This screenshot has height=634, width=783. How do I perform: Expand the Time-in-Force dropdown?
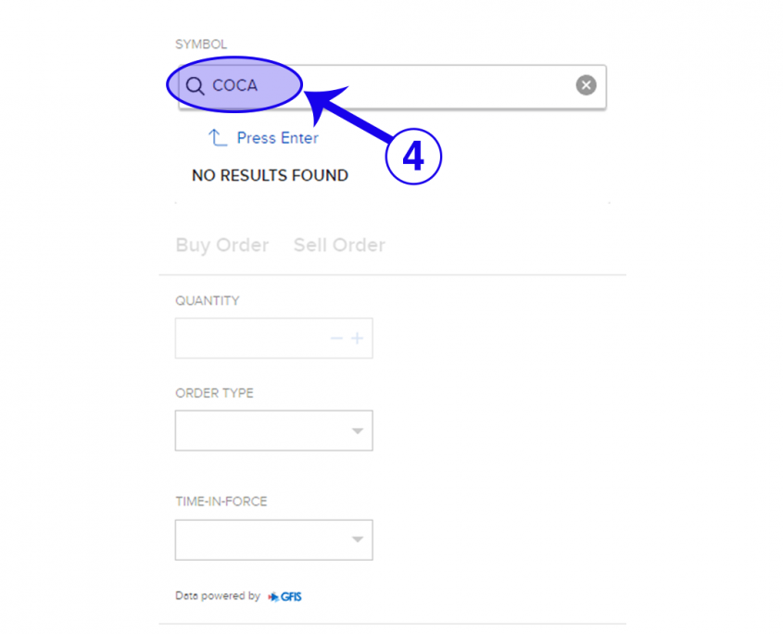pos(273,540)
